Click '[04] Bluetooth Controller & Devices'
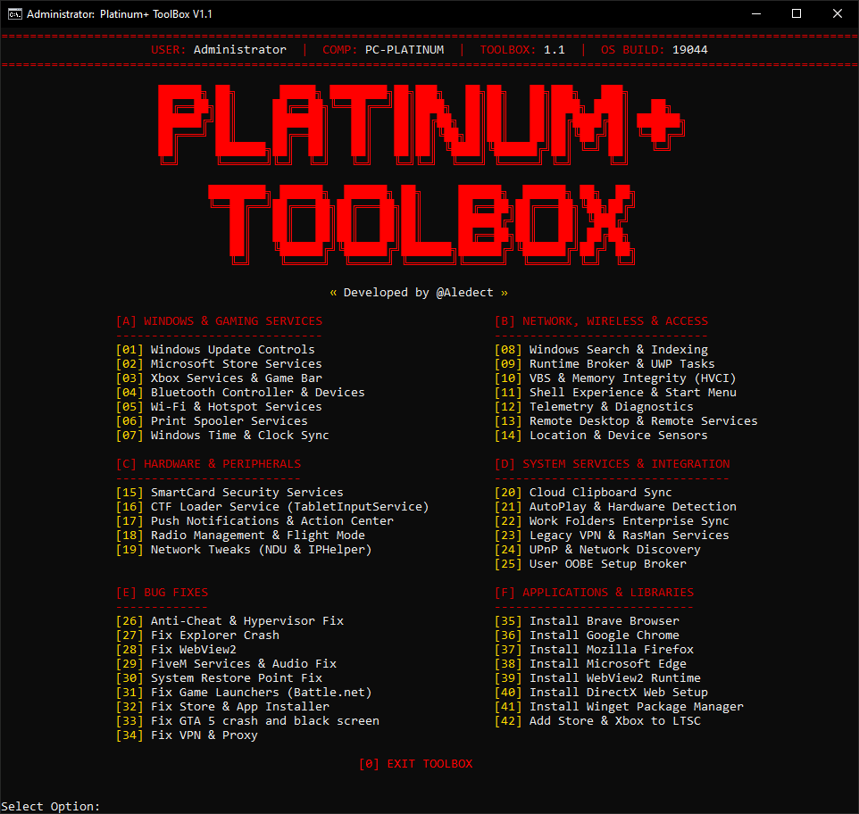 tap(240, 392)
